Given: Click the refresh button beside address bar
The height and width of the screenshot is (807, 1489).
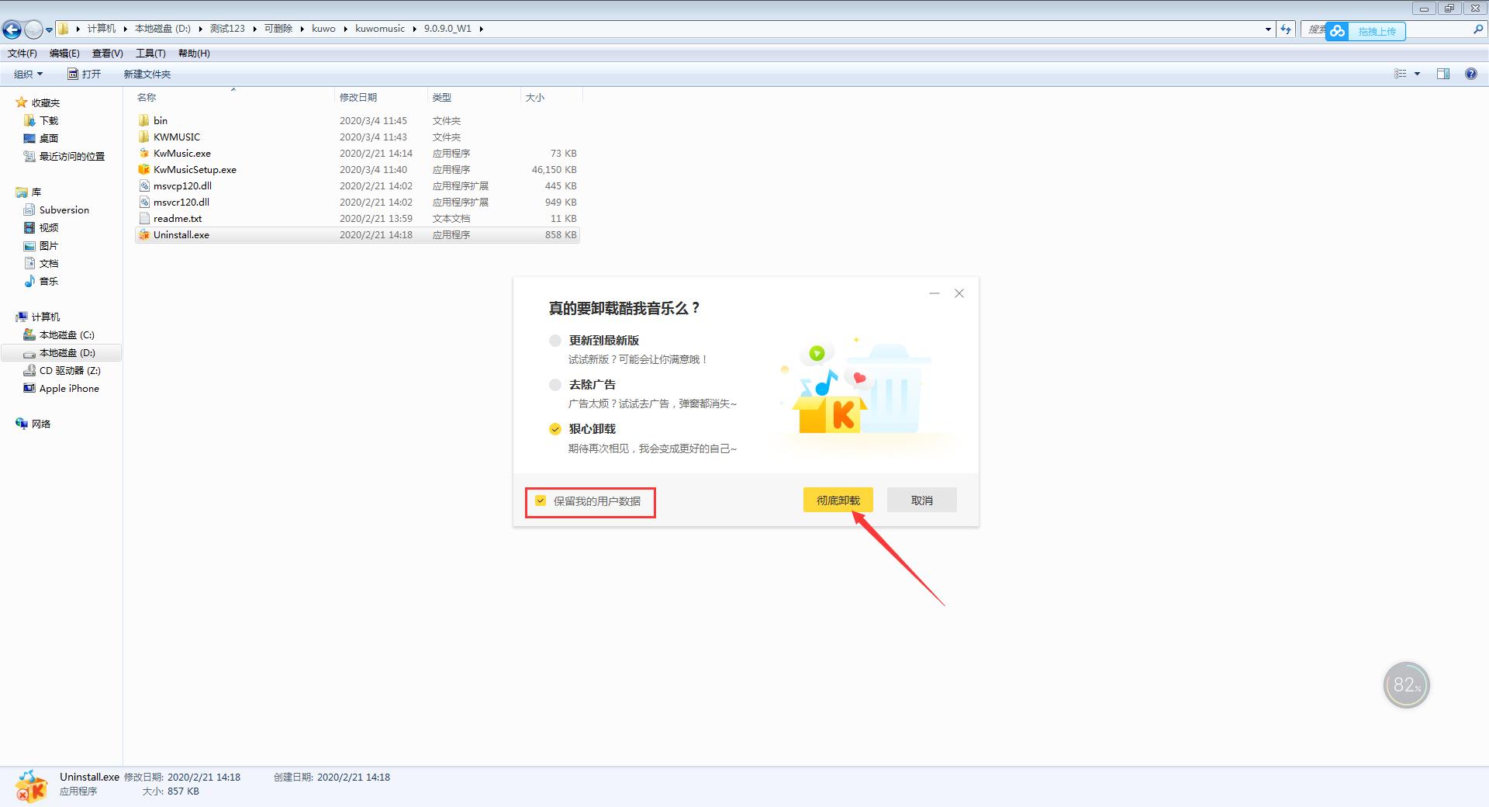Looking at the screenshot, I should [1286, 29].
